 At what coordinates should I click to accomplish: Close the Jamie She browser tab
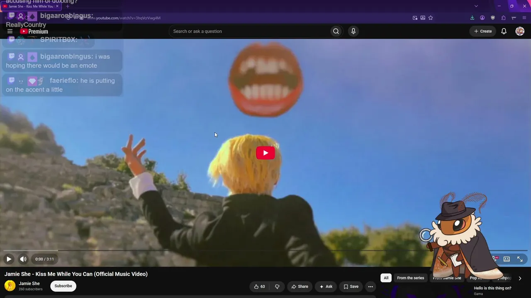coord(57,6)
